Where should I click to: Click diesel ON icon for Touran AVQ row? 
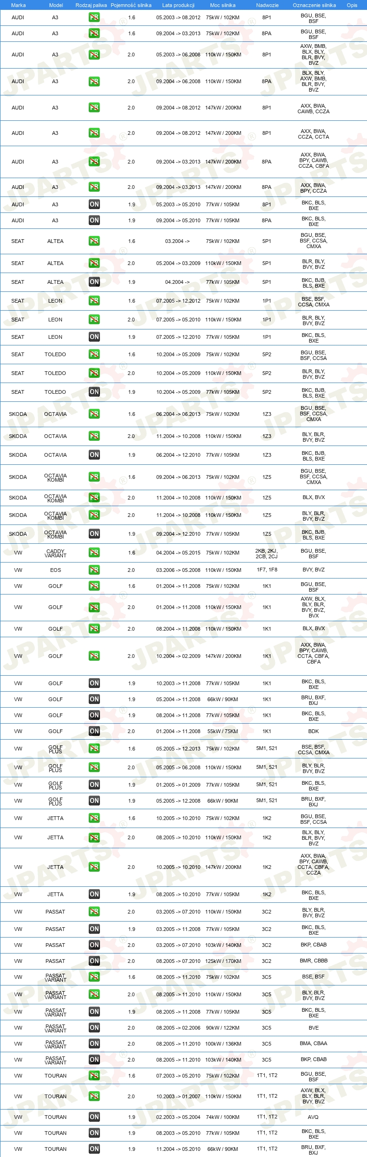[x=94, y=1117]
